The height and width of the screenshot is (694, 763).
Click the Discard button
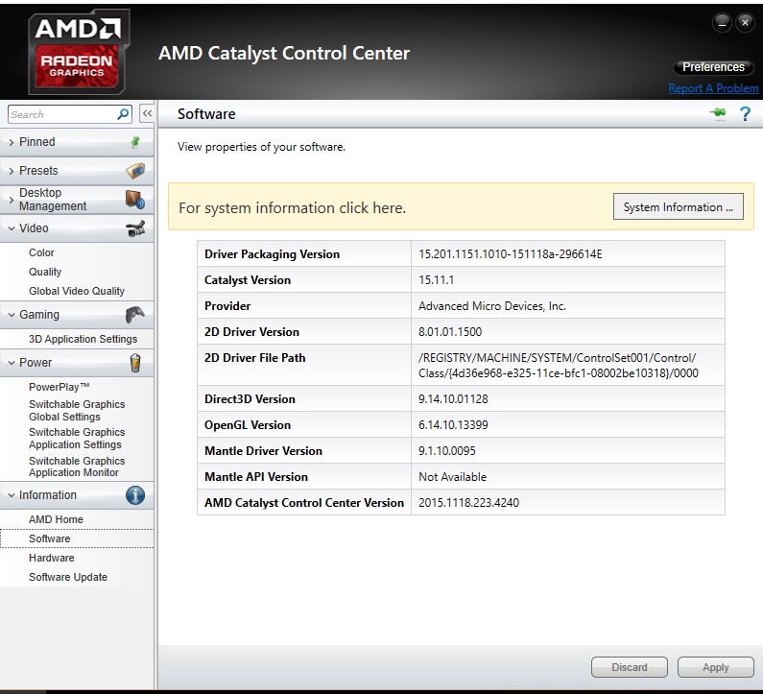pyautogui.click(x=630, y=667)
